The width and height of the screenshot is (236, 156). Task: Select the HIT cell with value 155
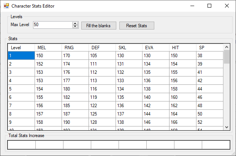pos(183,72)
